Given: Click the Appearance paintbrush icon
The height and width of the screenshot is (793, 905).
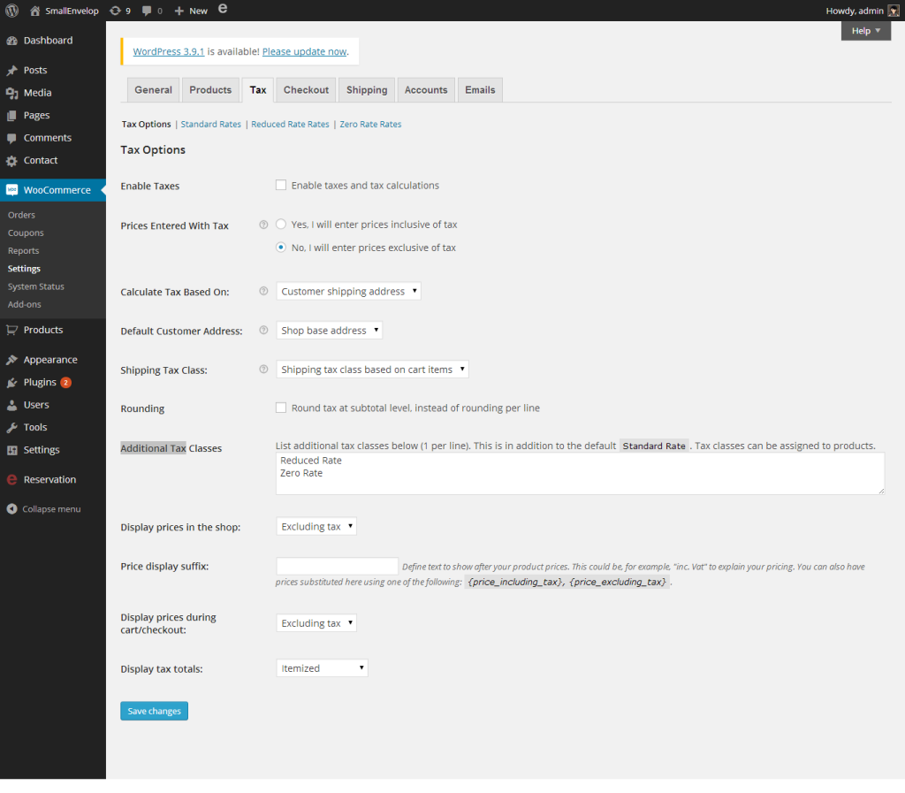Looking at the screenshot, I should [x=11, y=360].
